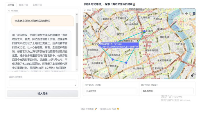Download map as image with camera icon
Screen dimensions: 201x113
[183, 13]
